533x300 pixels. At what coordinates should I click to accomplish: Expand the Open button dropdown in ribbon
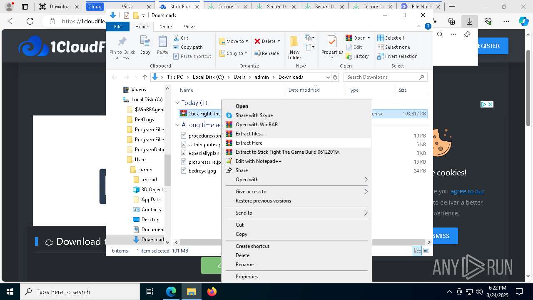tap(369, 38)
